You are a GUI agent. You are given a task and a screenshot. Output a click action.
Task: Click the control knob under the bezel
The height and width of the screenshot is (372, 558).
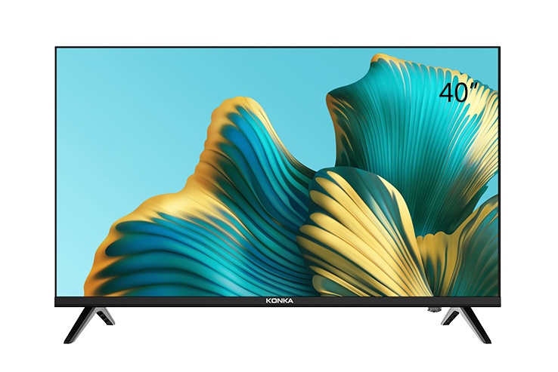point(434,309)
